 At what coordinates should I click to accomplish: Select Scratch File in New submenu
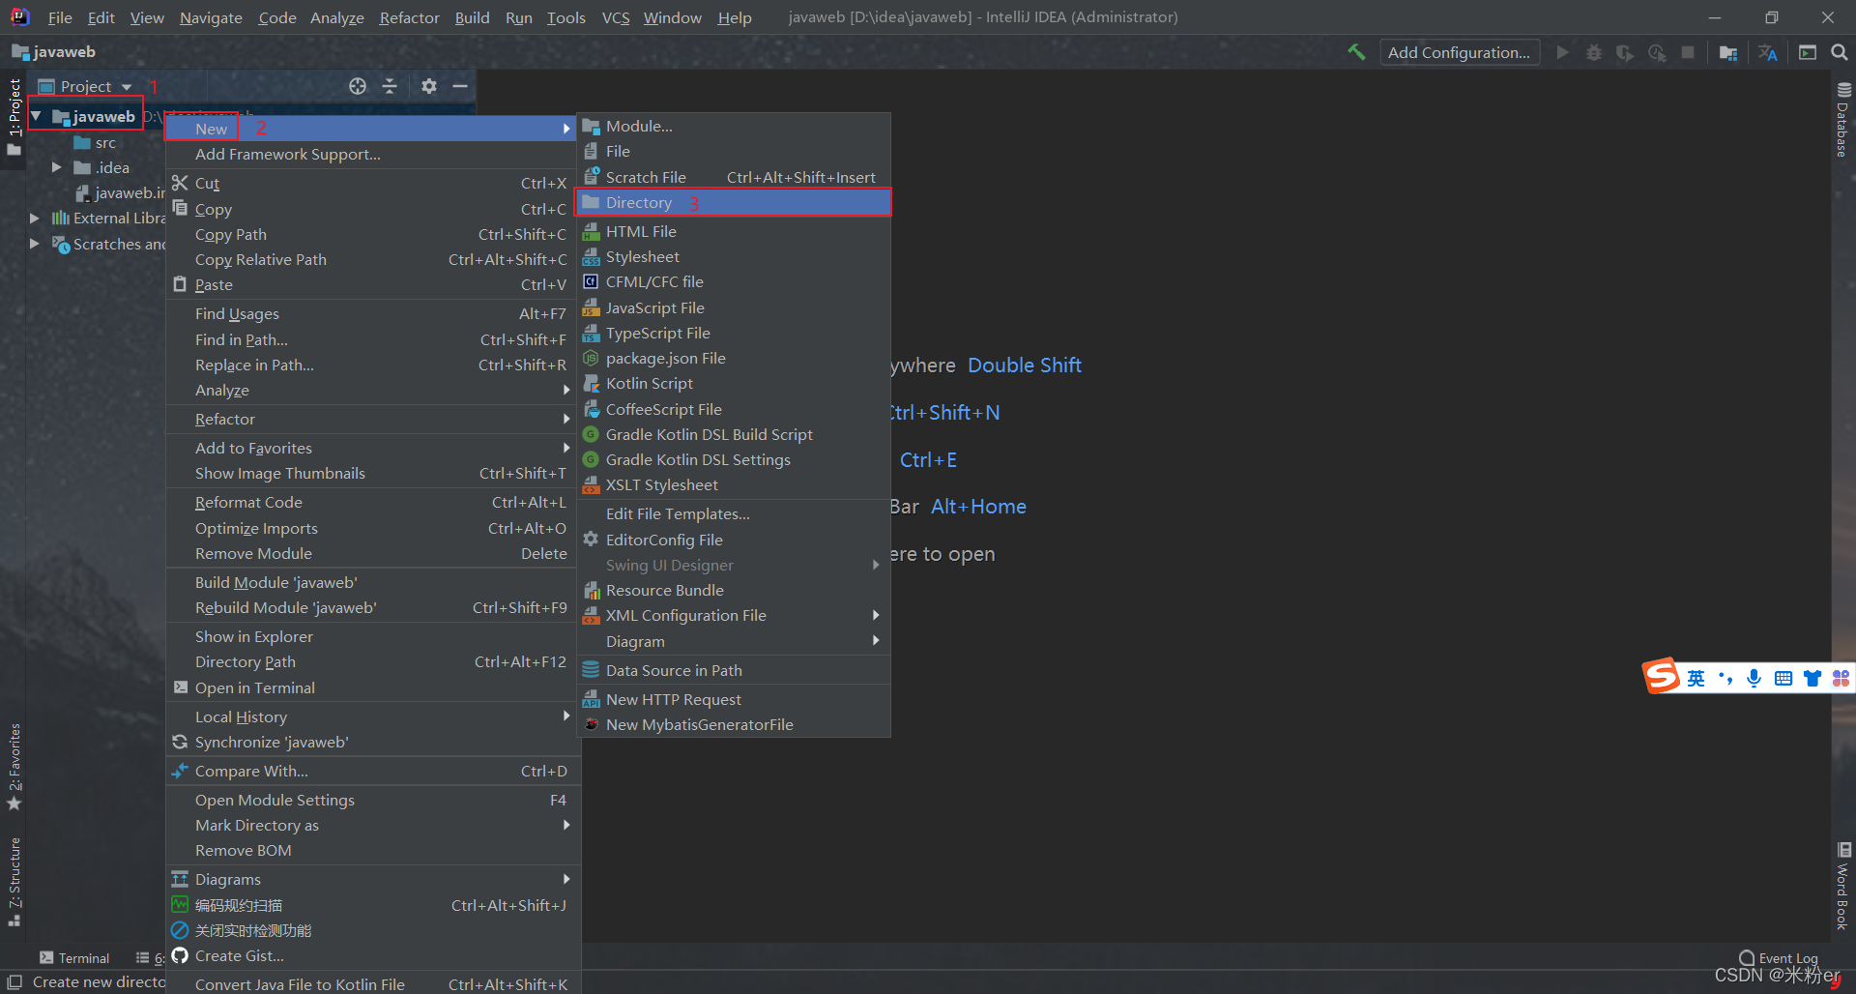[x=734, y=177]
